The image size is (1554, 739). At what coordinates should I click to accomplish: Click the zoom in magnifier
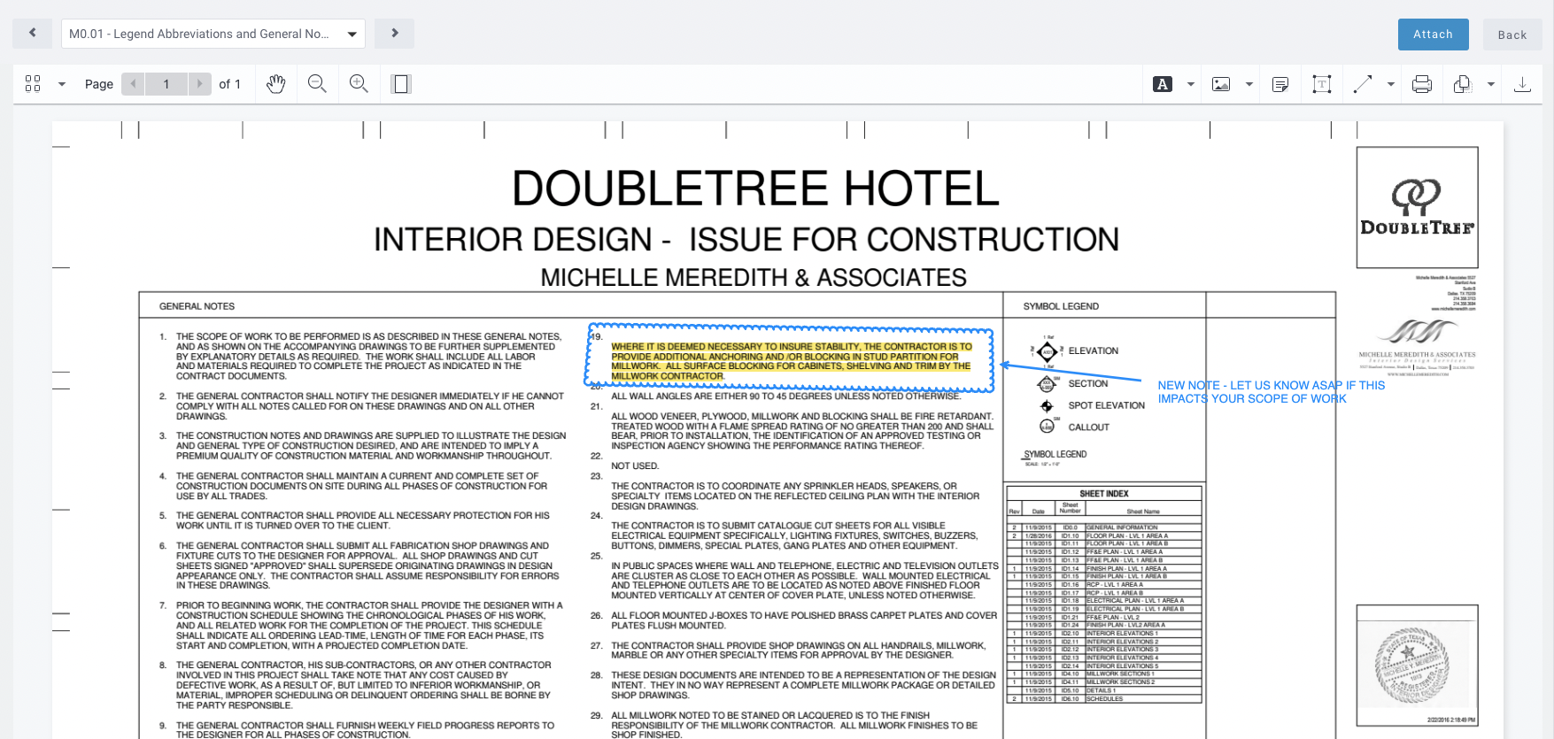pyautogui.click(x=359, y=84)
